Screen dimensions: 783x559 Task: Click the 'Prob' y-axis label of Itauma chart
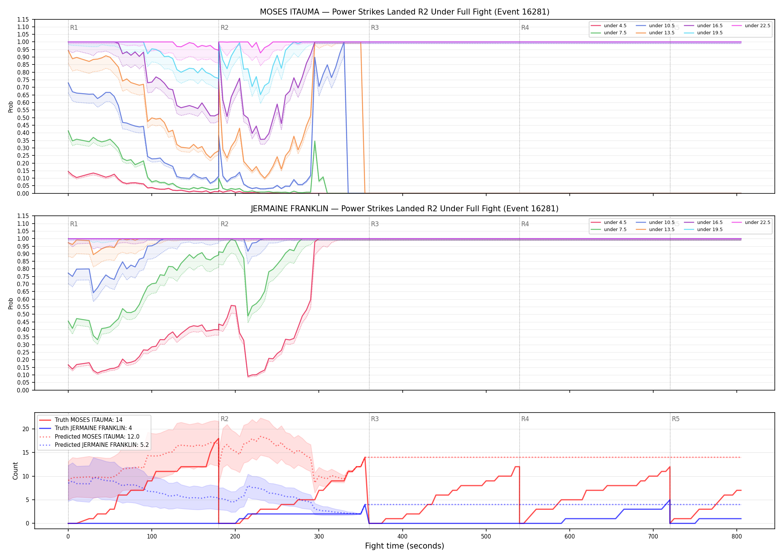click(11, 107)
